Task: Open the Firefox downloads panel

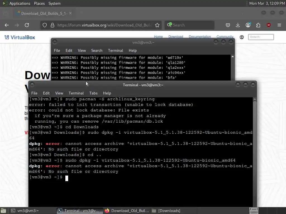Action: coord(238,25)
